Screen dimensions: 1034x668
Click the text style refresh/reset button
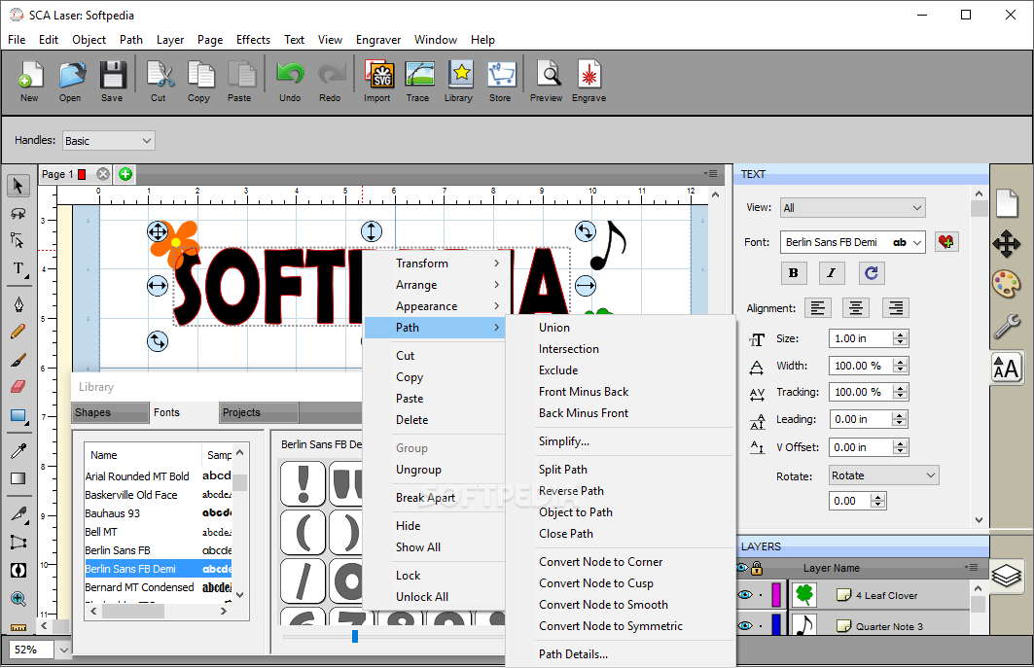tap(872, 273)
